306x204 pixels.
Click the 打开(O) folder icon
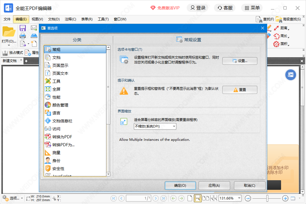point(9,32)
